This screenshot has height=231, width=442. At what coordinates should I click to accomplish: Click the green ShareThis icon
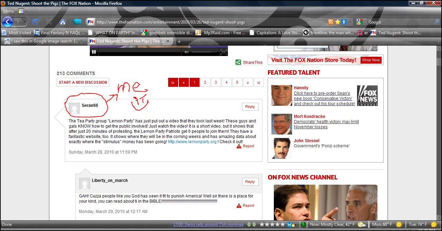click(x=238, y=62)
